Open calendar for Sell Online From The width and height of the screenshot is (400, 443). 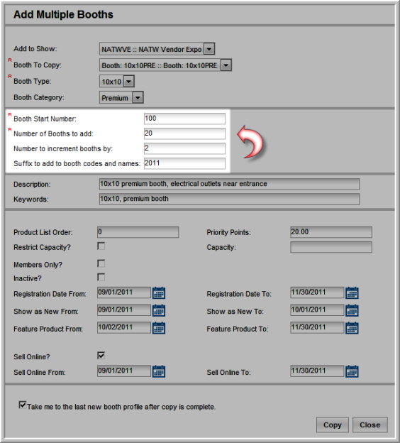point(159,371)
